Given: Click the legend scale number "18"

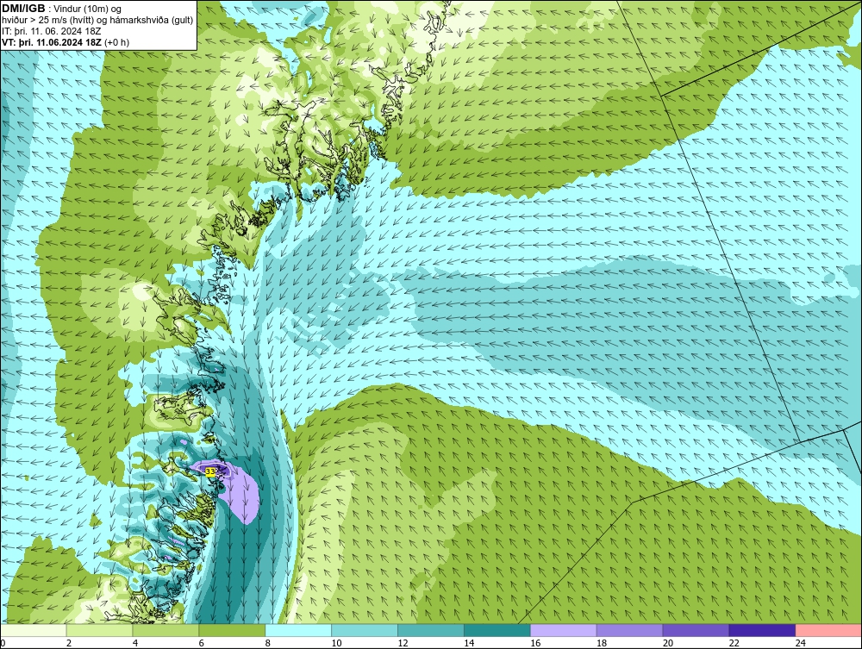Looking at the screenshot, I should click(602, 643).
